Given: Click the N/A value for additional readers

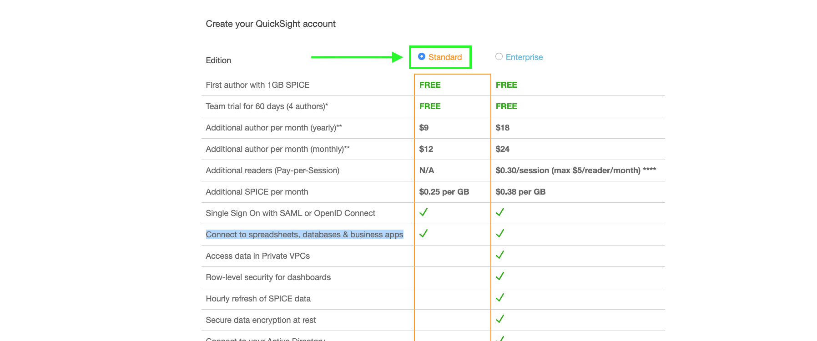Looking at the screenshot, I should pos(427,170).
